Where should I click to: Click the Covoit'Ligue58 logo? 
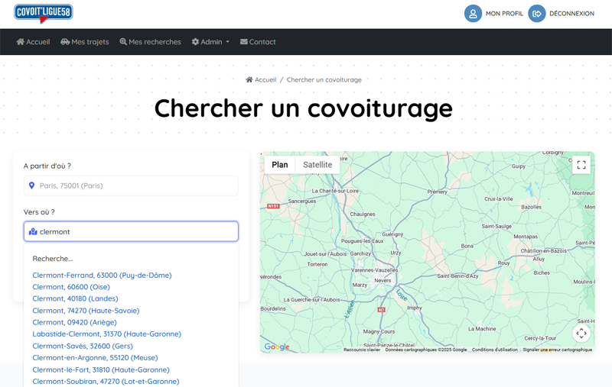pyautogui.click(x=44, y=13)
